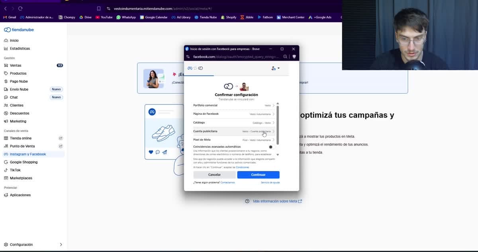Click the browser back arrow
The height and width of the screenshot is (252, 478).
(5, 8)
